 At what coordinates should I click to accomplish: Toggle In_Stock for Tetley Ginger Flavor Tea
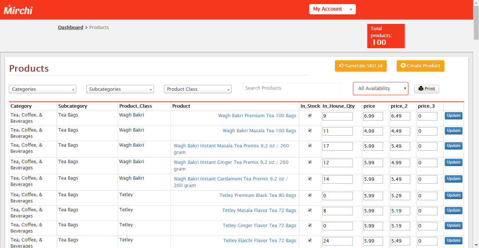[x=310, y=225]
